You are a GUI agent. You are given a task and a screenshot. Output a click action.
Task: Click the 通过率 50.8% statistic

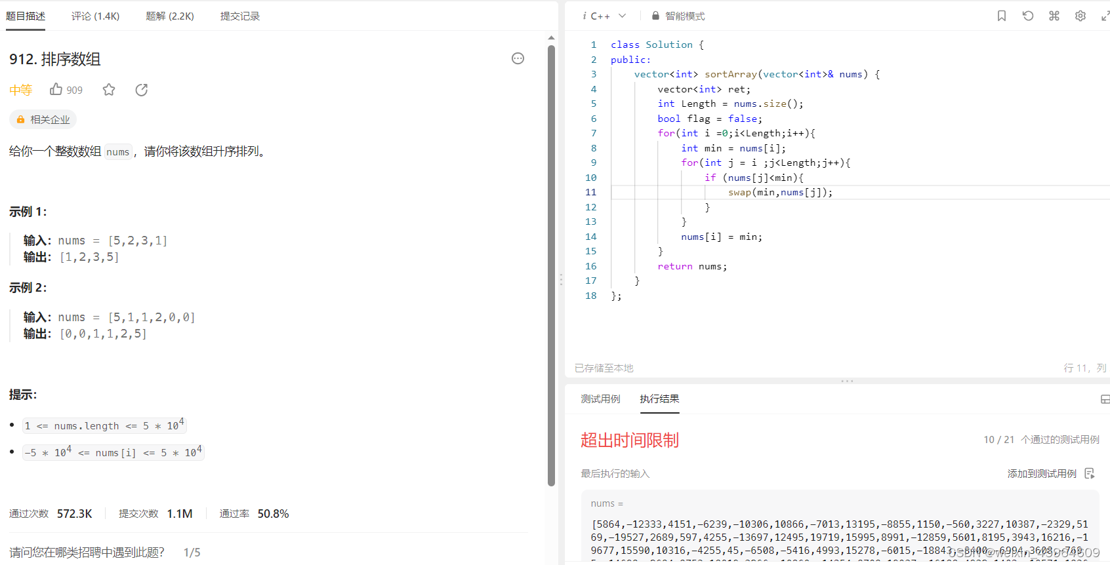pyautogui.click(x=254, y=514)
